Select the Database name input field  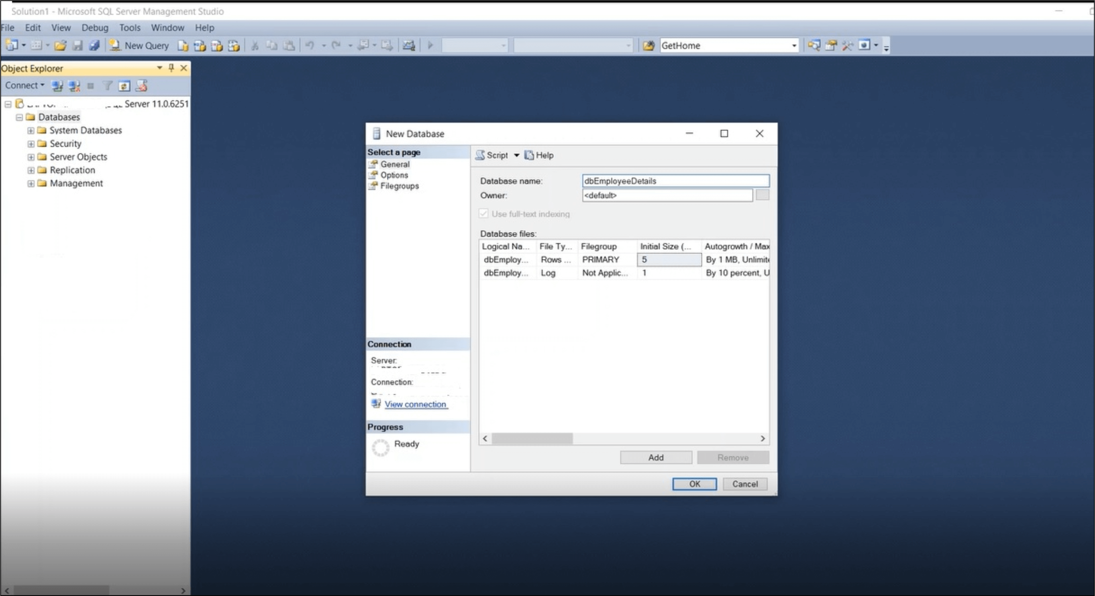tap(676, 180)
